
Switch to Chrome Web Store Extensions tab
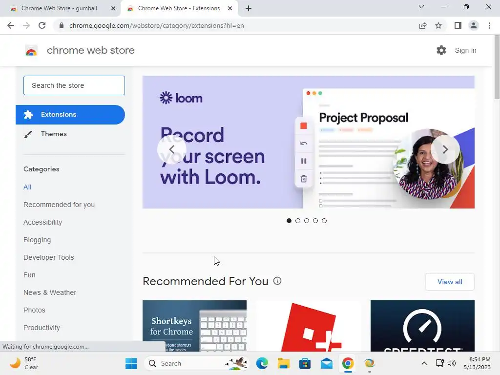(x=179, y=8)
